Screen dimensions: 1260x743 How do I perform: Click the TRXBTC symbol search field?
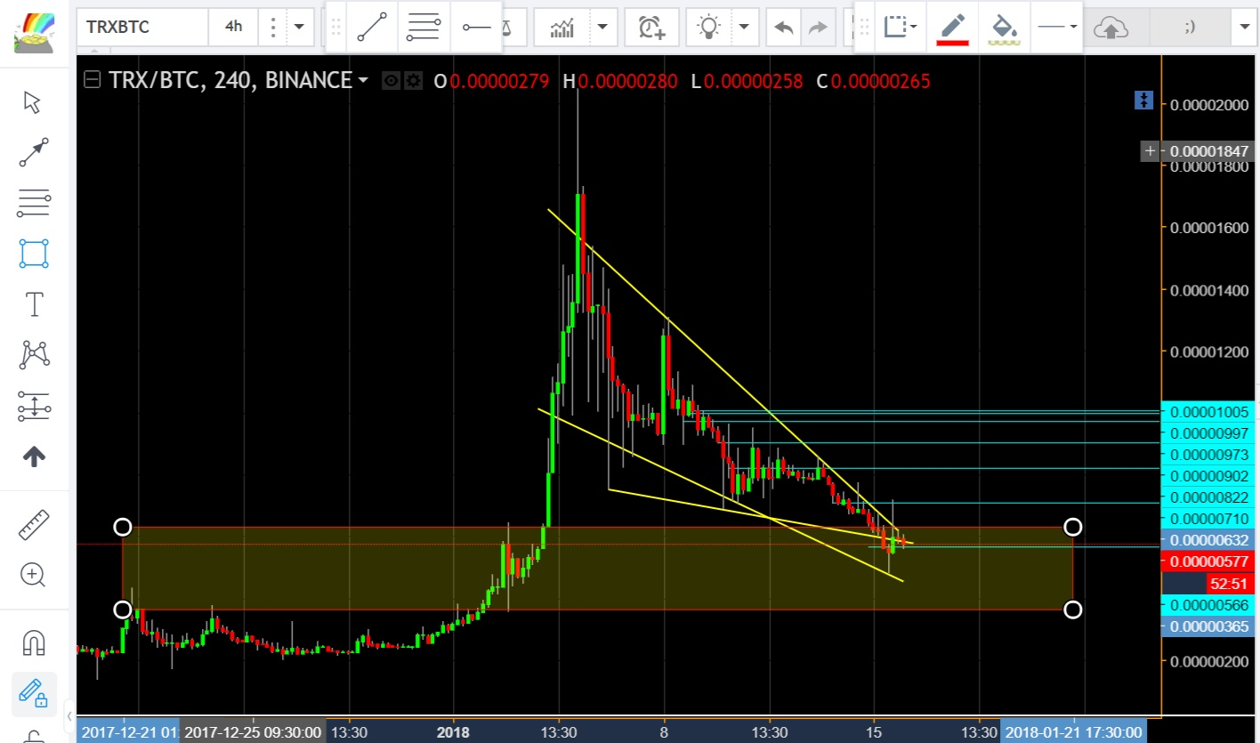click(x=142, y=28)
